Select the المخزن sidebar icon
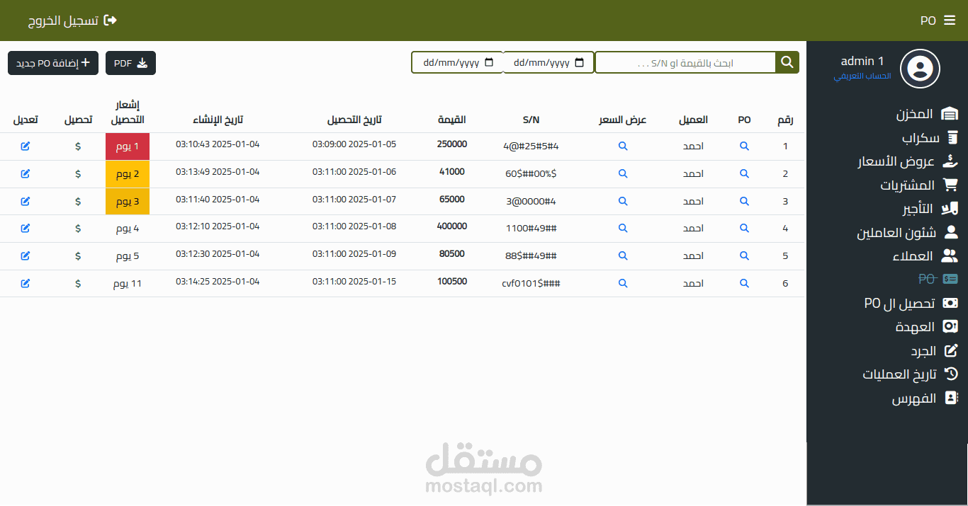The height and width of the screenshot is (506, 968). point(950,113)
